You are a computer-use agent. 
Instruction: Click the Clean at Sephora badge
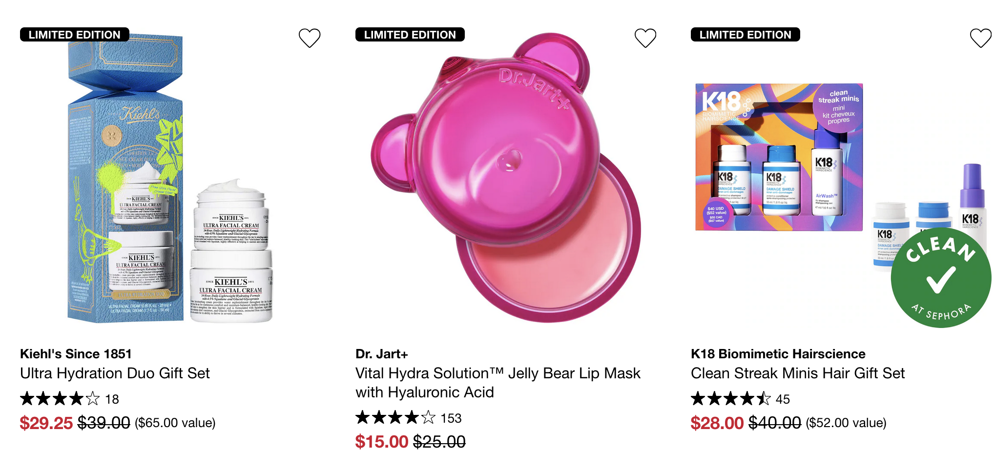(940, 278)
